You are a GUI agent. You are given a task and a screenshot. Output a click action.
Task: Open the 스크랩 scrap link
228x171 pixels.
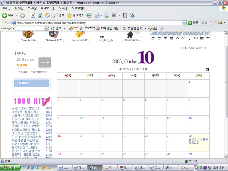[x=24, y=72]
